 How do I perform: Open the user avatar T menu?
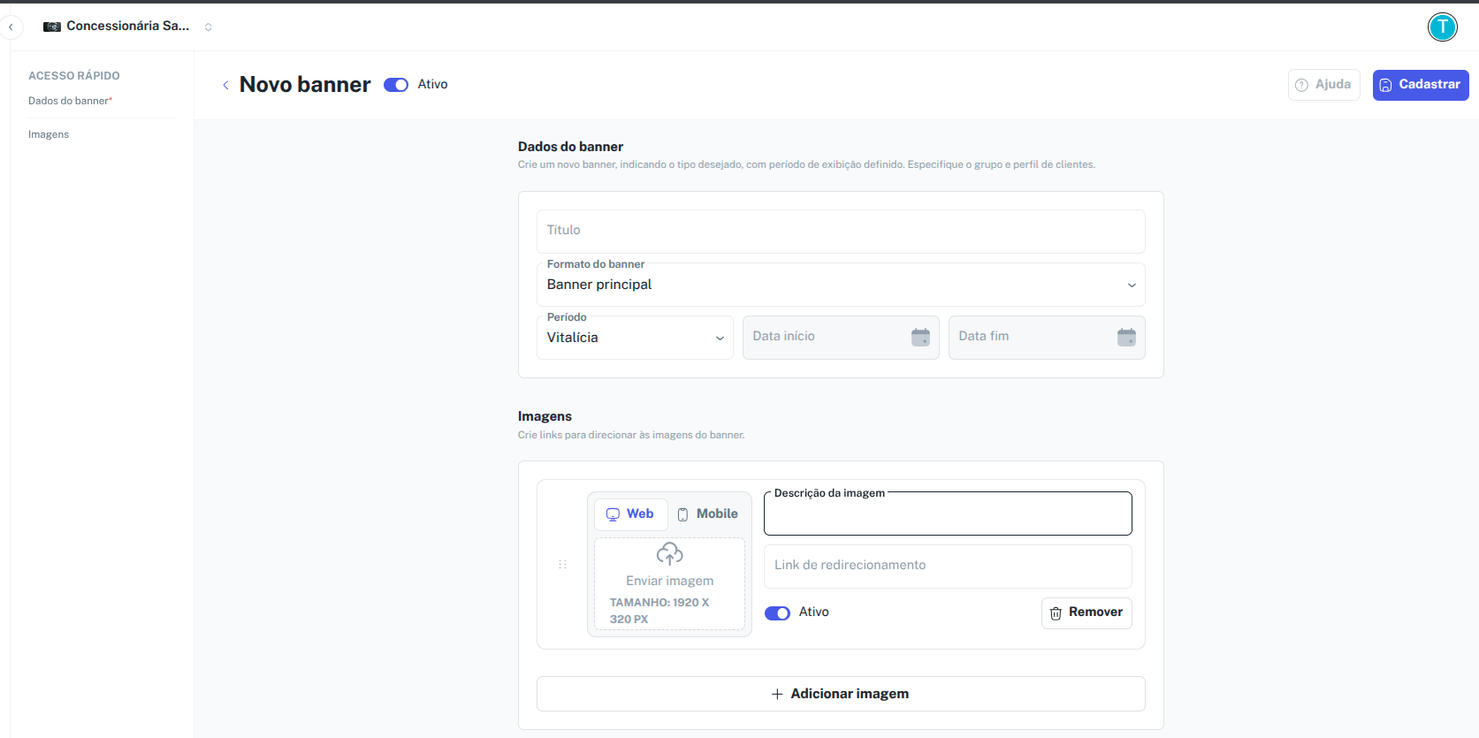coord(1442,27)
